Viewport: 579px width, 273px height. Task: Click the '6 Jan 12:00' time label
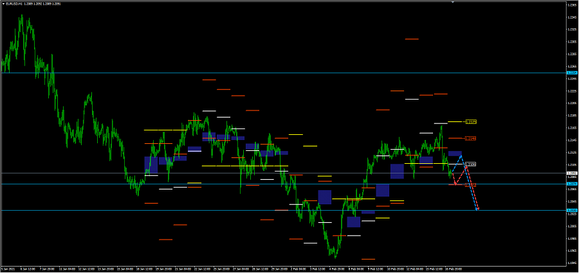(x=27, y=269)
